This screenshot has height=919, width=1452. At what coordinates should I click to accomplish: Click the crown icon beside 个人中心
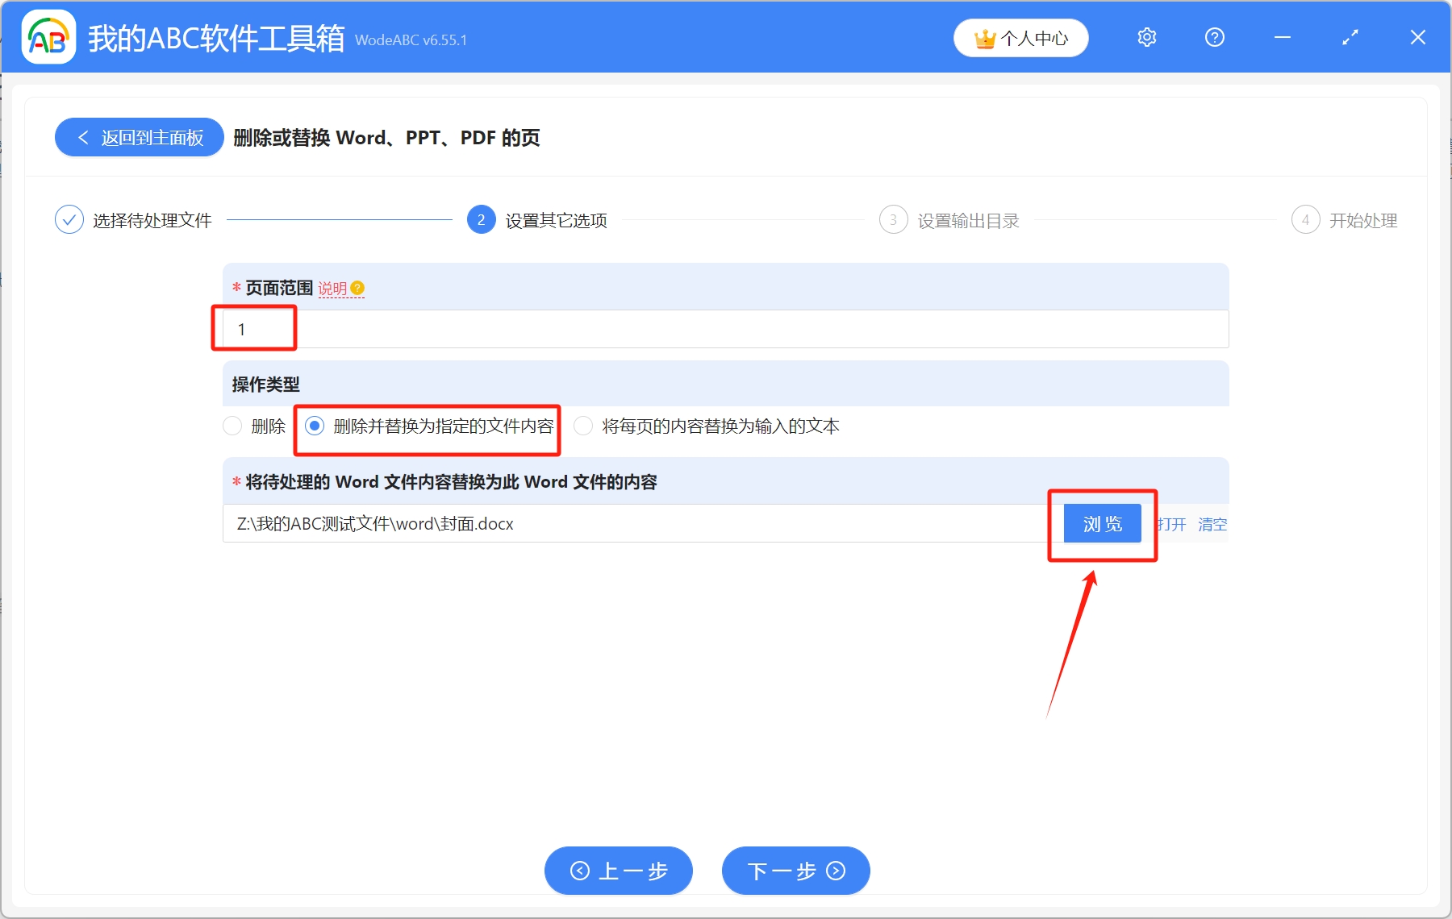tap(983, 37)
